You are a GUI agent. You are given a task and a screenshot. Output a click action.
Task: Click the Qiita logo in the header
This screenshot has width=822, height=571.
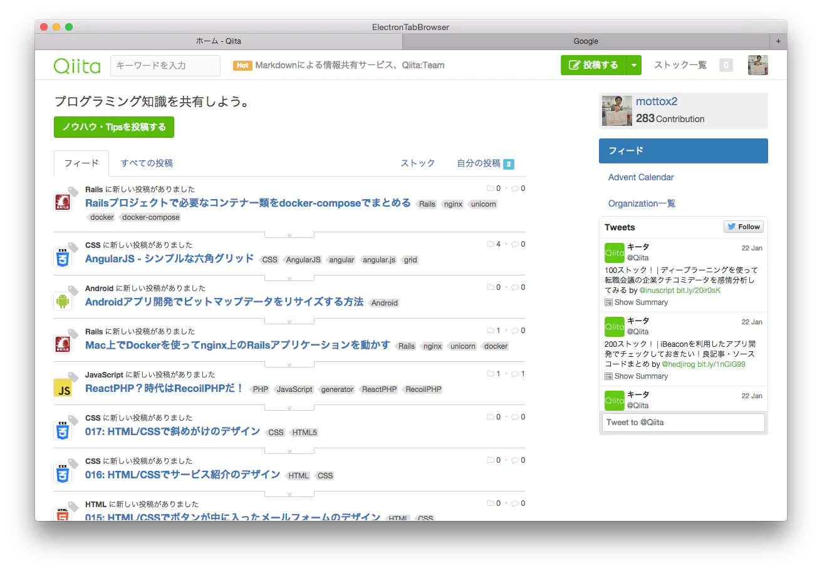click(77, 66)
